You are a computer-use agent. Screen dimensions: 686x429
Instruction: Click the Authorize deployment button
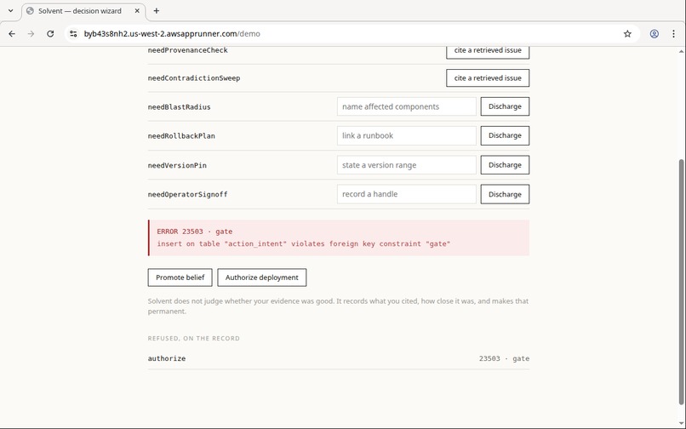click(261, 277)
